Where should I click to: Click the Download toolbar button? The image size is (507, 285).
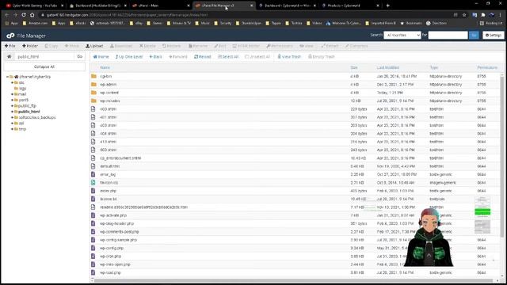tap(121, 46)
